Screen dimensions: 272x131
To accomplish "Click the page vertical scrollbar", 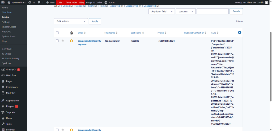I will point(271,66).
